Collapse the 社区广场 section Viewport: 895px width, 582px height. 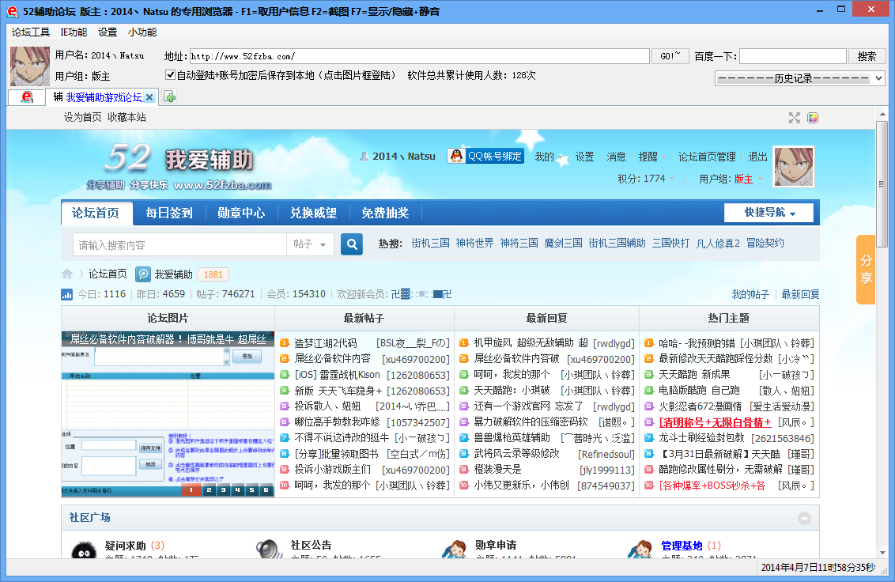pos(804,518)
